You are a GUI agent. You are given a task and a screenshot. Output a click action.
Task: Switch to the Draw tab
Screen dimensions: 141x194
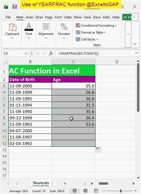tap(39, 17)
